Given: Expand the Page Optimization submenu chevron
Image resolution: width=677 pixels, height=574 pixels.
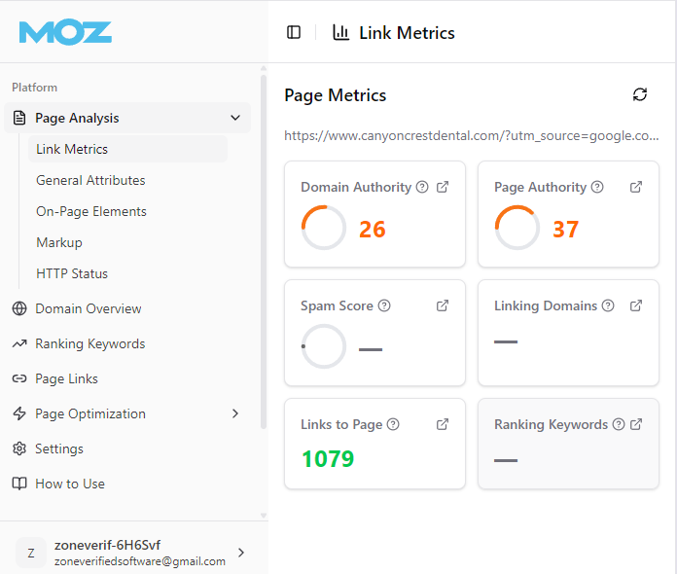Looking at the screenshot, I should pos(235,413).
